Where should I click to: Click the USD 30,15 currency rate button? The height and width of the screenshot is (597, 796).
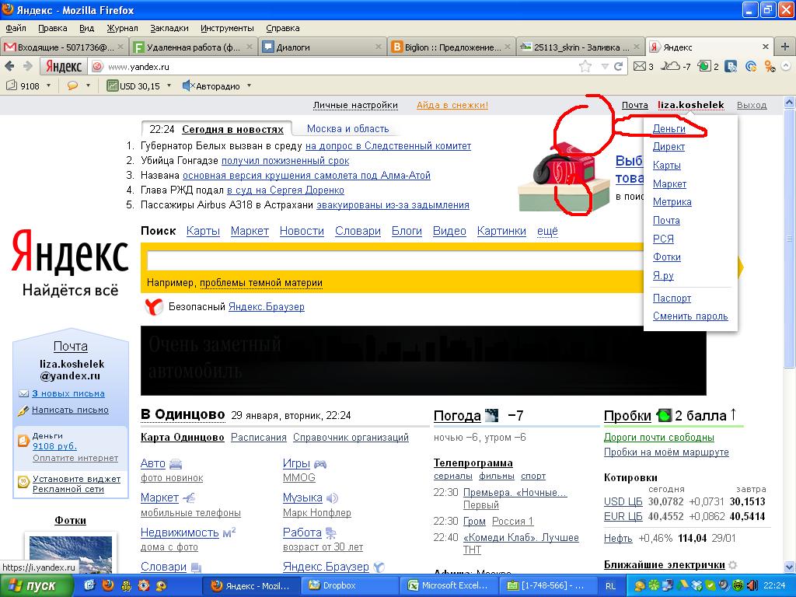[x=134, y=86]
